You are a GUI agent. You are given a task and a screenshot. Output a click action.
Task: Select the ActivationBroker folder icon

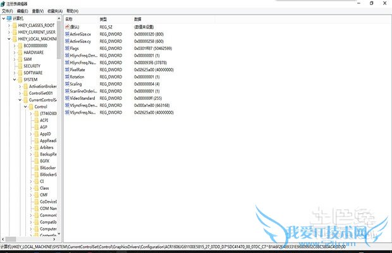[26, 86]
